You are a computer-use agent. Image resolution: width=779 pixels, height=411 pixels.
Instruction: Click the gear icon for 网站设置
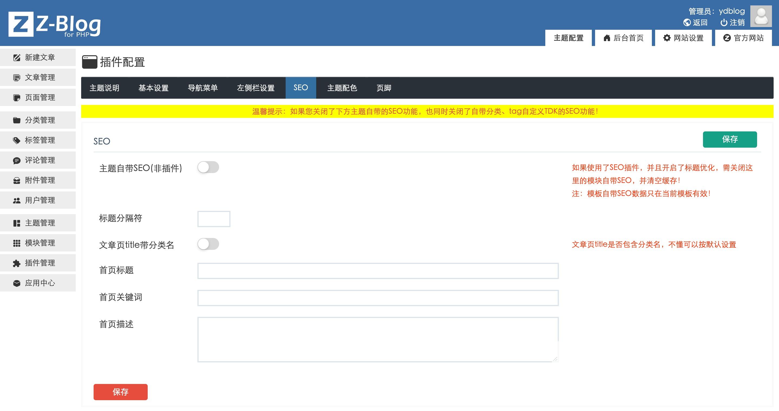tap(667, 38)
